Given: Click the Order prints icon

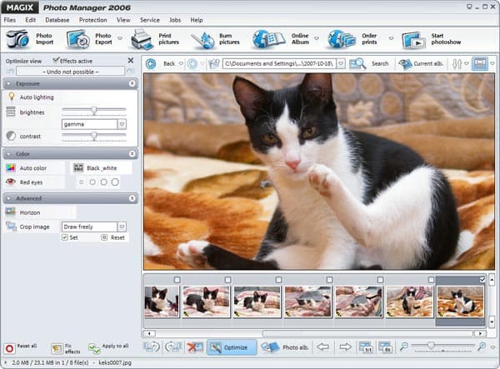Looking at the screenshot, I should tap(342, 39).
